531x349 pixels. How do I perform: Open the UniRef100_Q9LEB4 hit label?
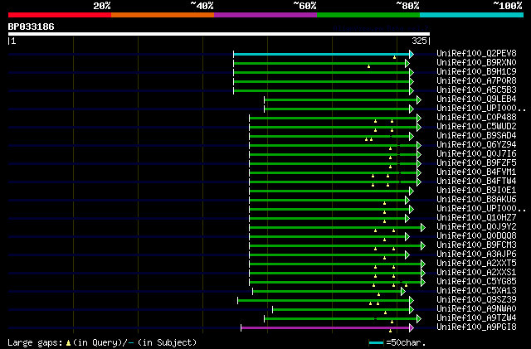coord(476,99)
